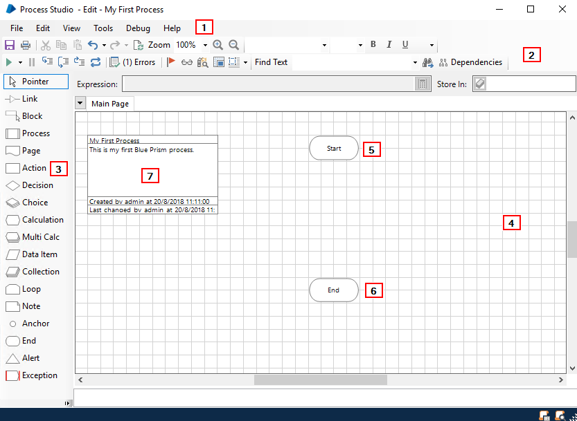This screenshot has width=577, height=421.
Task: Click the Zoom In magnifier icon
Action: click(x=218, y=45)
